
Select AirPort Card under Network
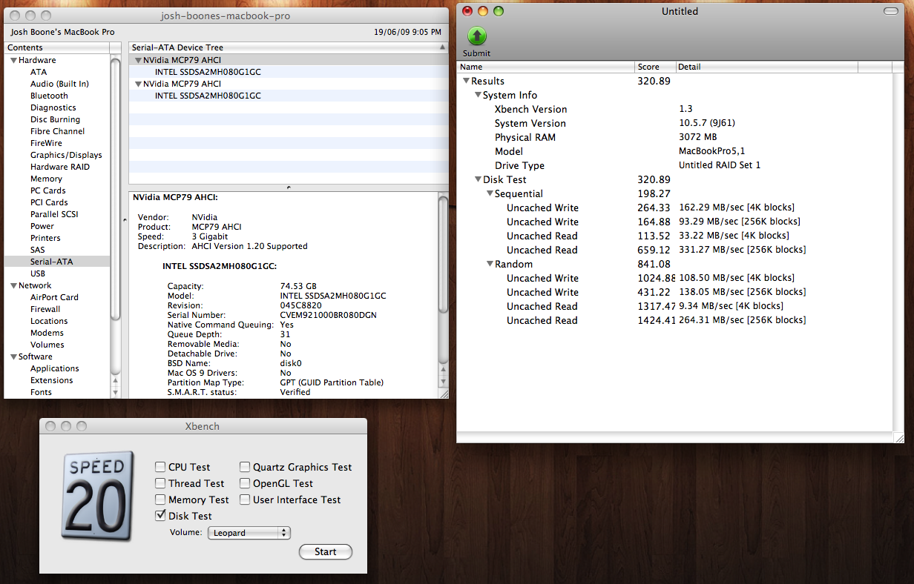[54, 297]
